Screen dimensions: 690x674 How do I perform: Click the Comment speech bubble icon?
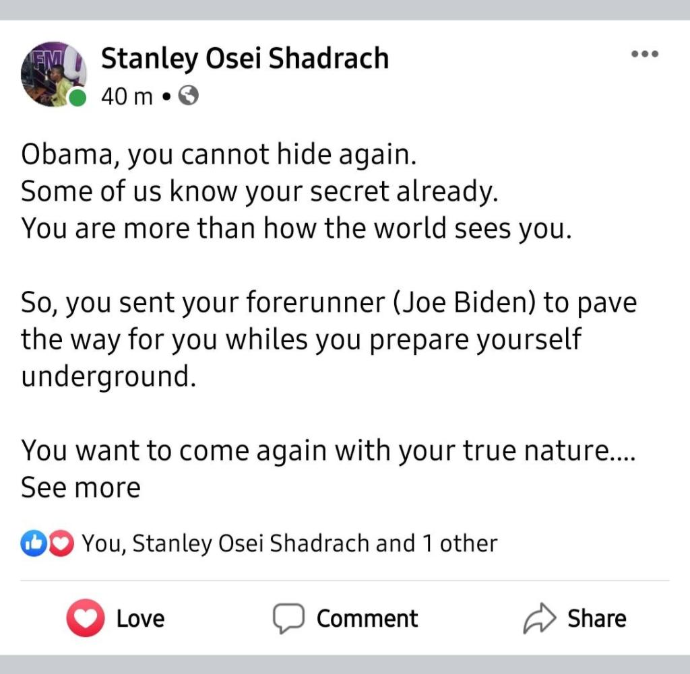pyautogui.click(x=288, y=618)
